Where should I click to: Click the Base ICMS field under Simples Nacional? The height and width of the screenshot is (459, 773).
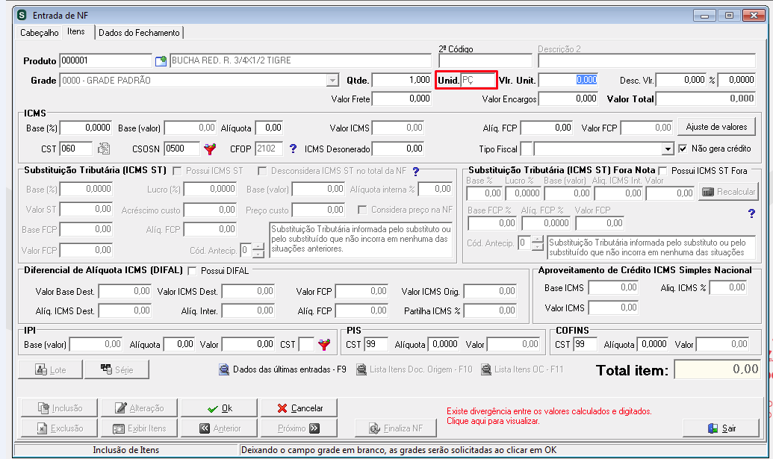(614, 287)
